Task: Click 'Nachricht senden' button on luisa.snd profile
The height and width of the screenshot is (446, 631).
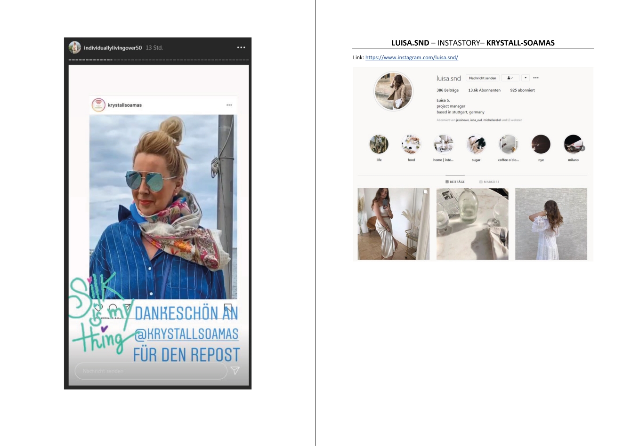Action: click(x=483, y=78)
